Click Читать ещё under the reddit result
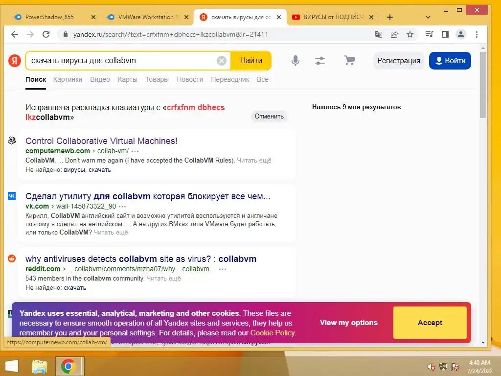This screenshot has height=376, width=501. pos(163,279)
